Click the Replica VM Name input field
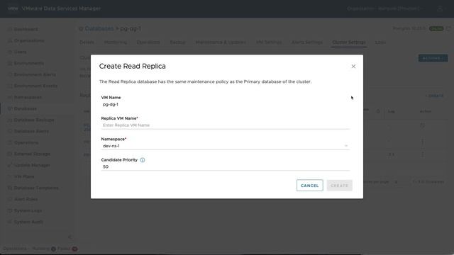 226,125
